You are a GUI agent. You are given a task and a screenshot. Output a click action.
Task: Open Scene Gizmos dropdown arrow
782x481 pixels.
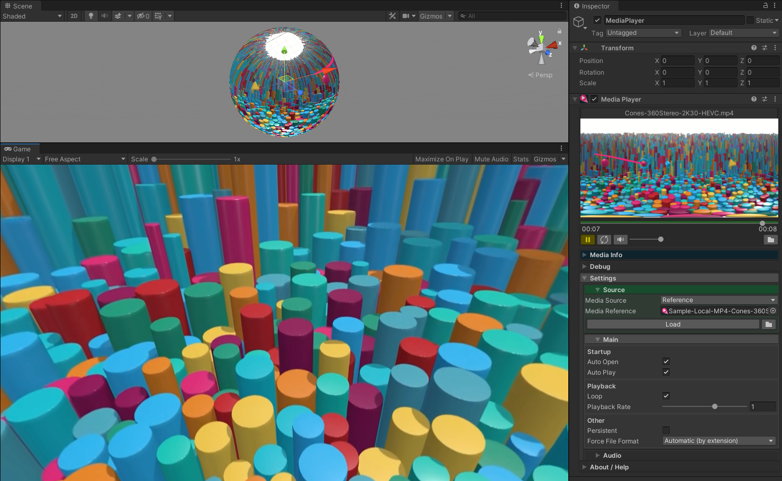[450, 16]
